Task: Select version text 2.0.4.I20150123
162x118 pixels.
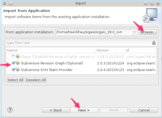Action: (110, 70)
